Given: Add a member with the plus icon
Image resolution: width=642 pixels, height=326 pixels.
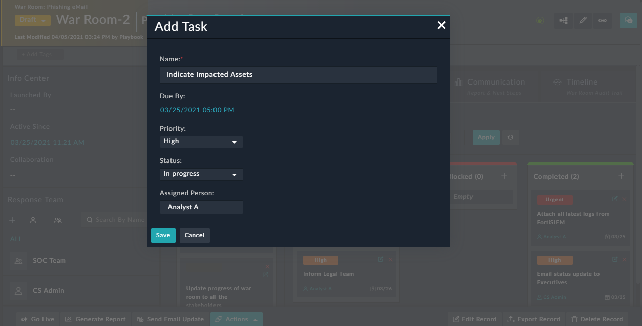Looking at the screenshot, I should coord(12,220).
